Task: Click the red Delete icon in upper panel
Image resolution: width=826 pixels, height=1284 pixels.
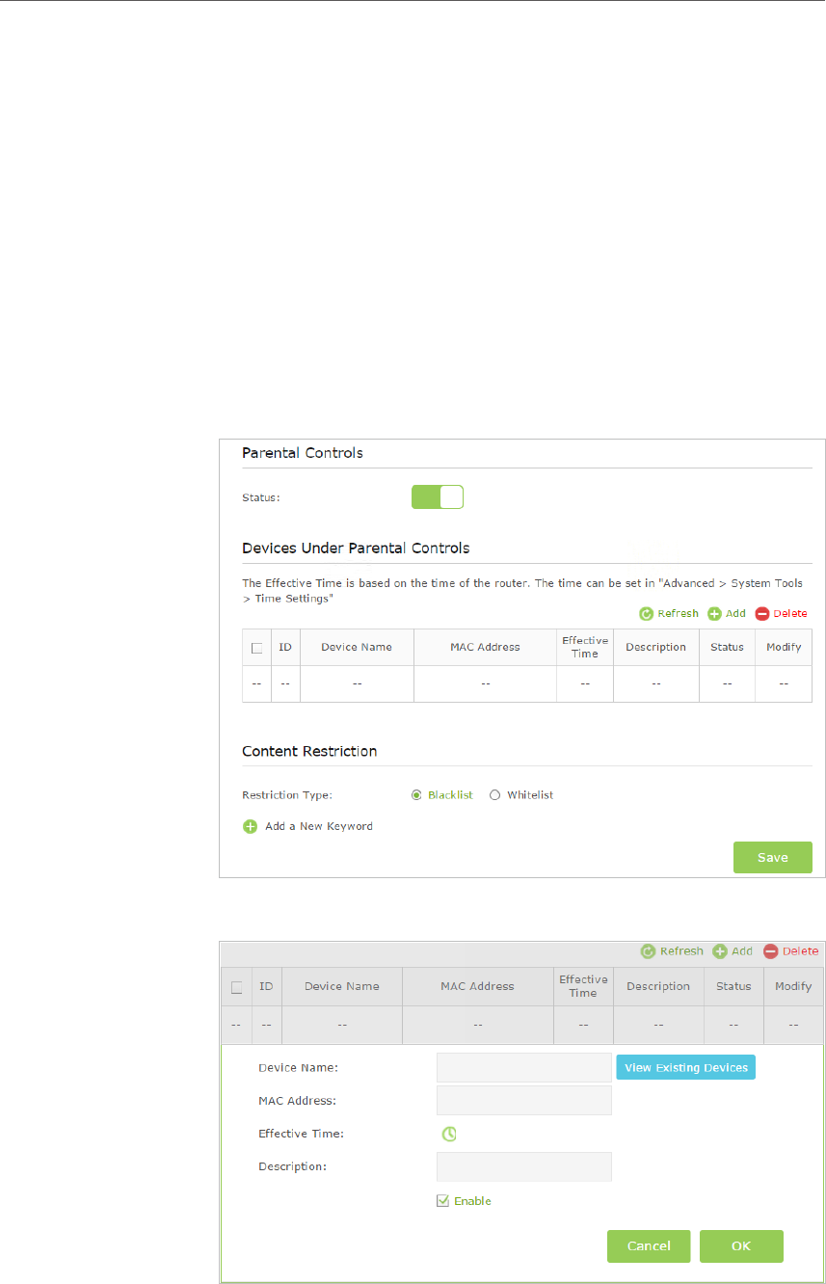Action: pyautogui.click(x=762, y=613)
